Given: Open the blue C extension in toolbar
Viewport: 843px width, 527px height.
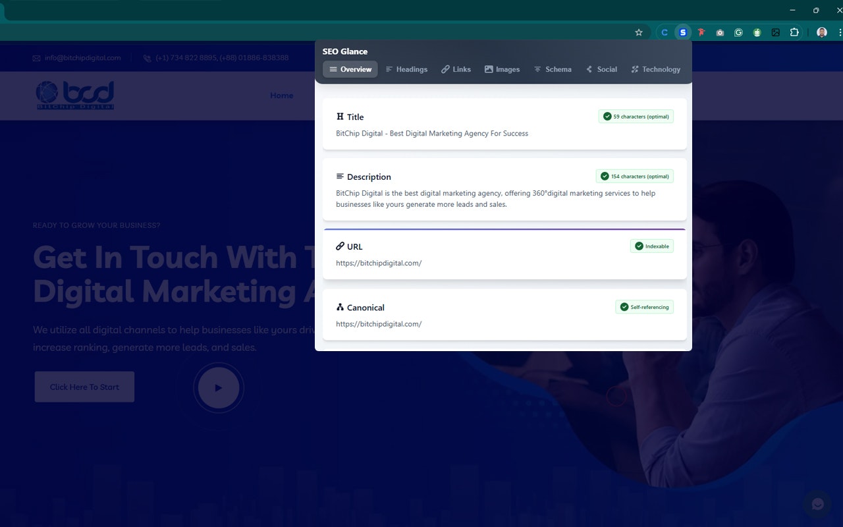Looking at the screenshot, I should tap(665, 32).
